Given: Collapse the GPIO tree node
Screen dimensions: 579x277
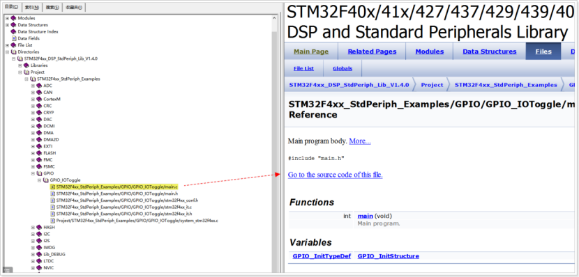Looking at the screenshot, I should [33, 173].
